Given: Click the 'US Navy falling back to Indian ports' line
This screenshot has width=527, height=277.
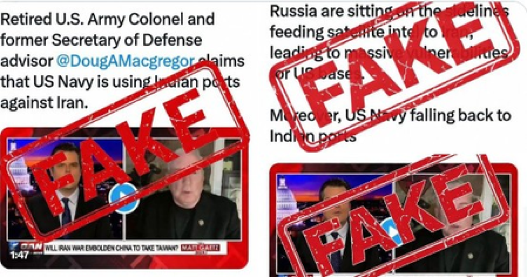Looking at the screenshot, I should (x=390, y=125).
